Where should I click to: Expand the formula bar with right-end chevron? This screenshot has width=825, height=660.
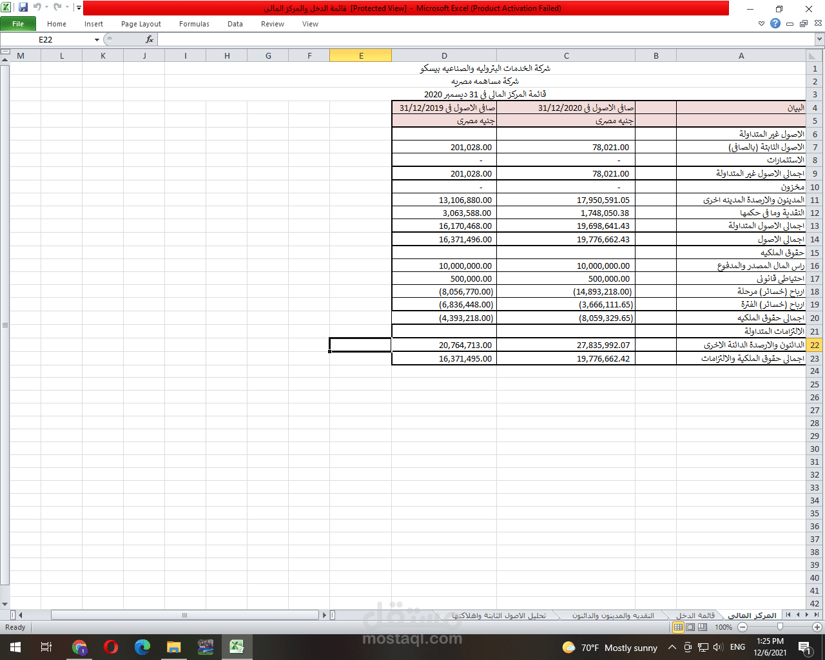820,39
